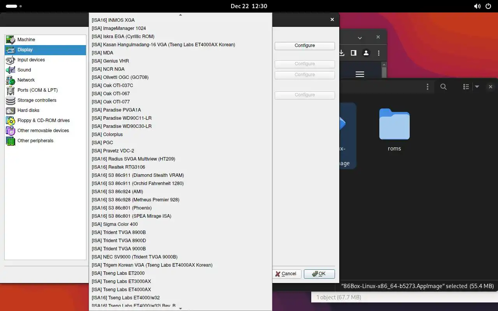Click the Network globe icon
Image resolution: width=498 pixels, height=311 pixels.
point(11,80)
